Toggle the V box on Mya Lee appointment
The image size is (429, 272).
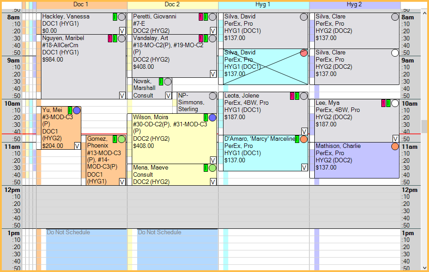click(x=395, y=138)
